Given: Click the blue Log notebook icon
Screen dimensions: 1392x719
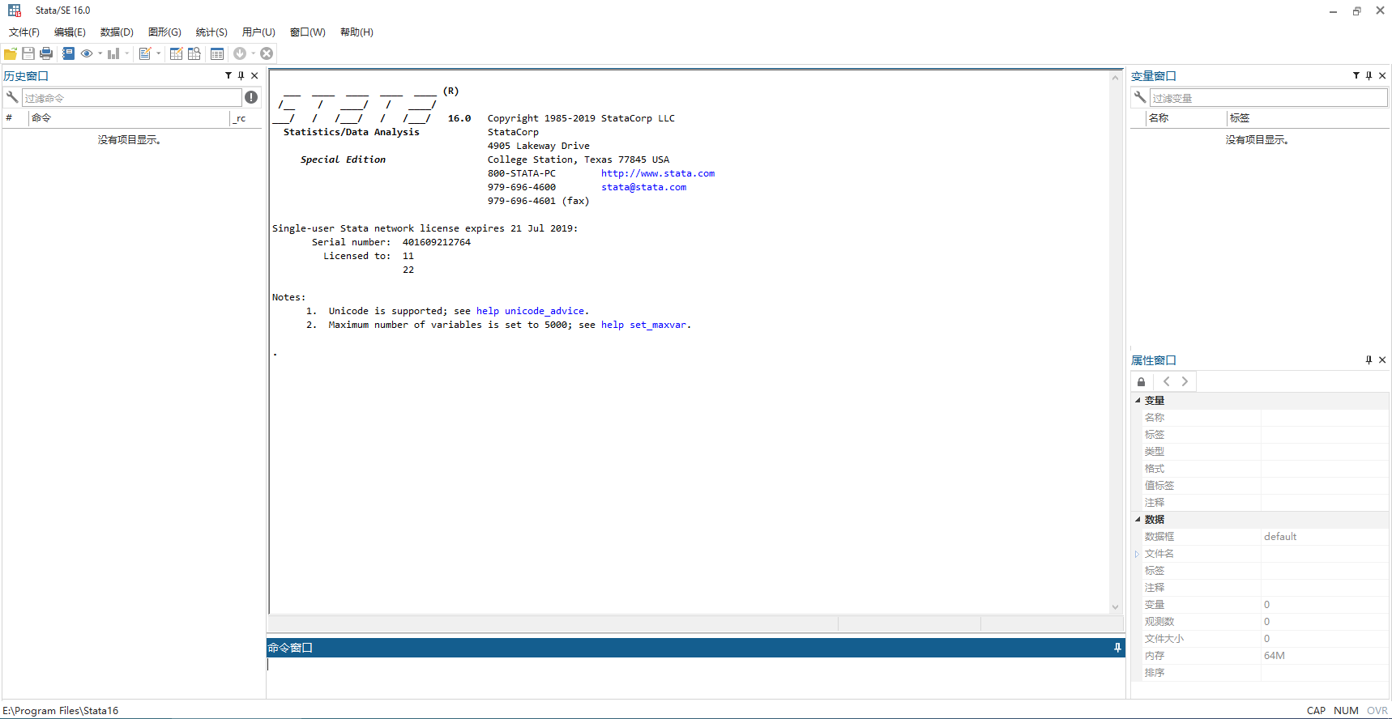Looking at the screenshot, I should 68,53.
